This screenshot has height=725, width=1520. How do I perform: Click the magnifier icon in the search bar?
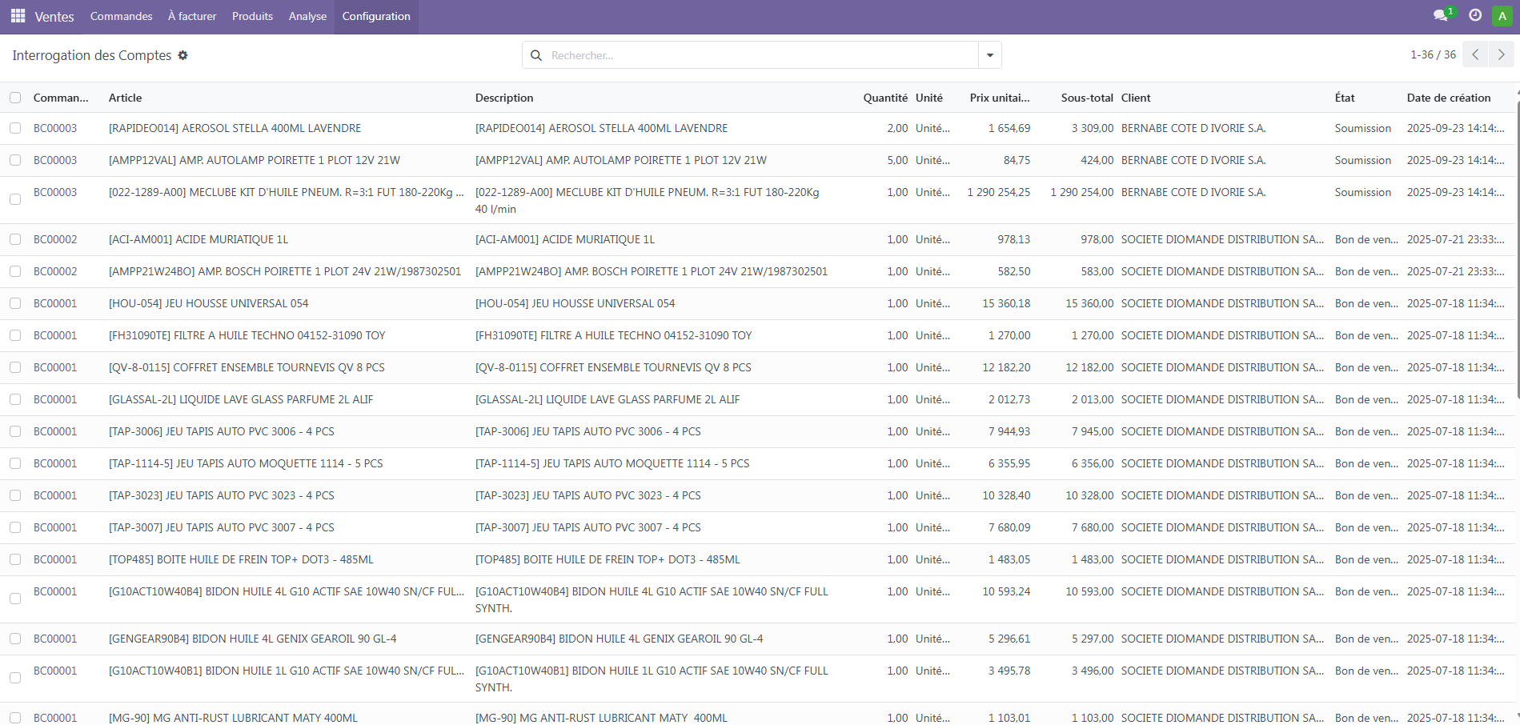(x=536, y=54)
